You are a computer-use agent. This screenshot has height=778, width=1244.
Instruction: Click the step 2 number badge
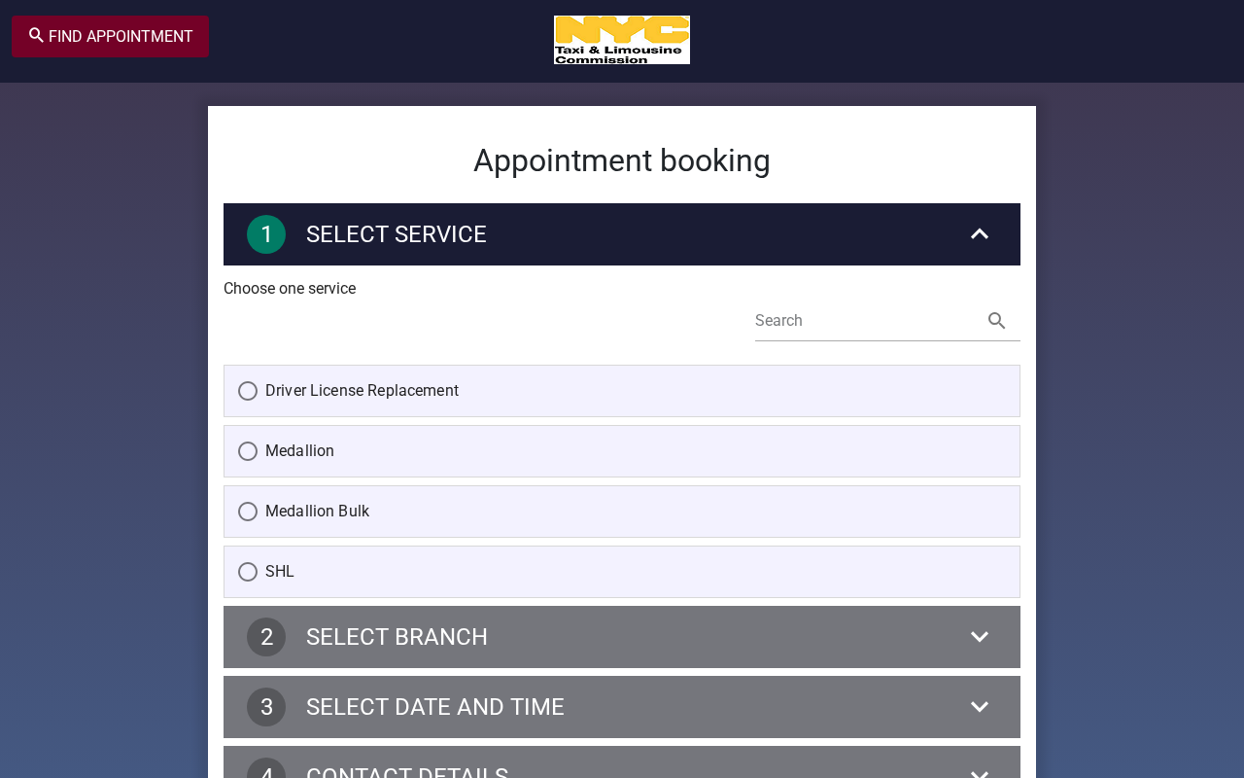[x=266, y=637]
